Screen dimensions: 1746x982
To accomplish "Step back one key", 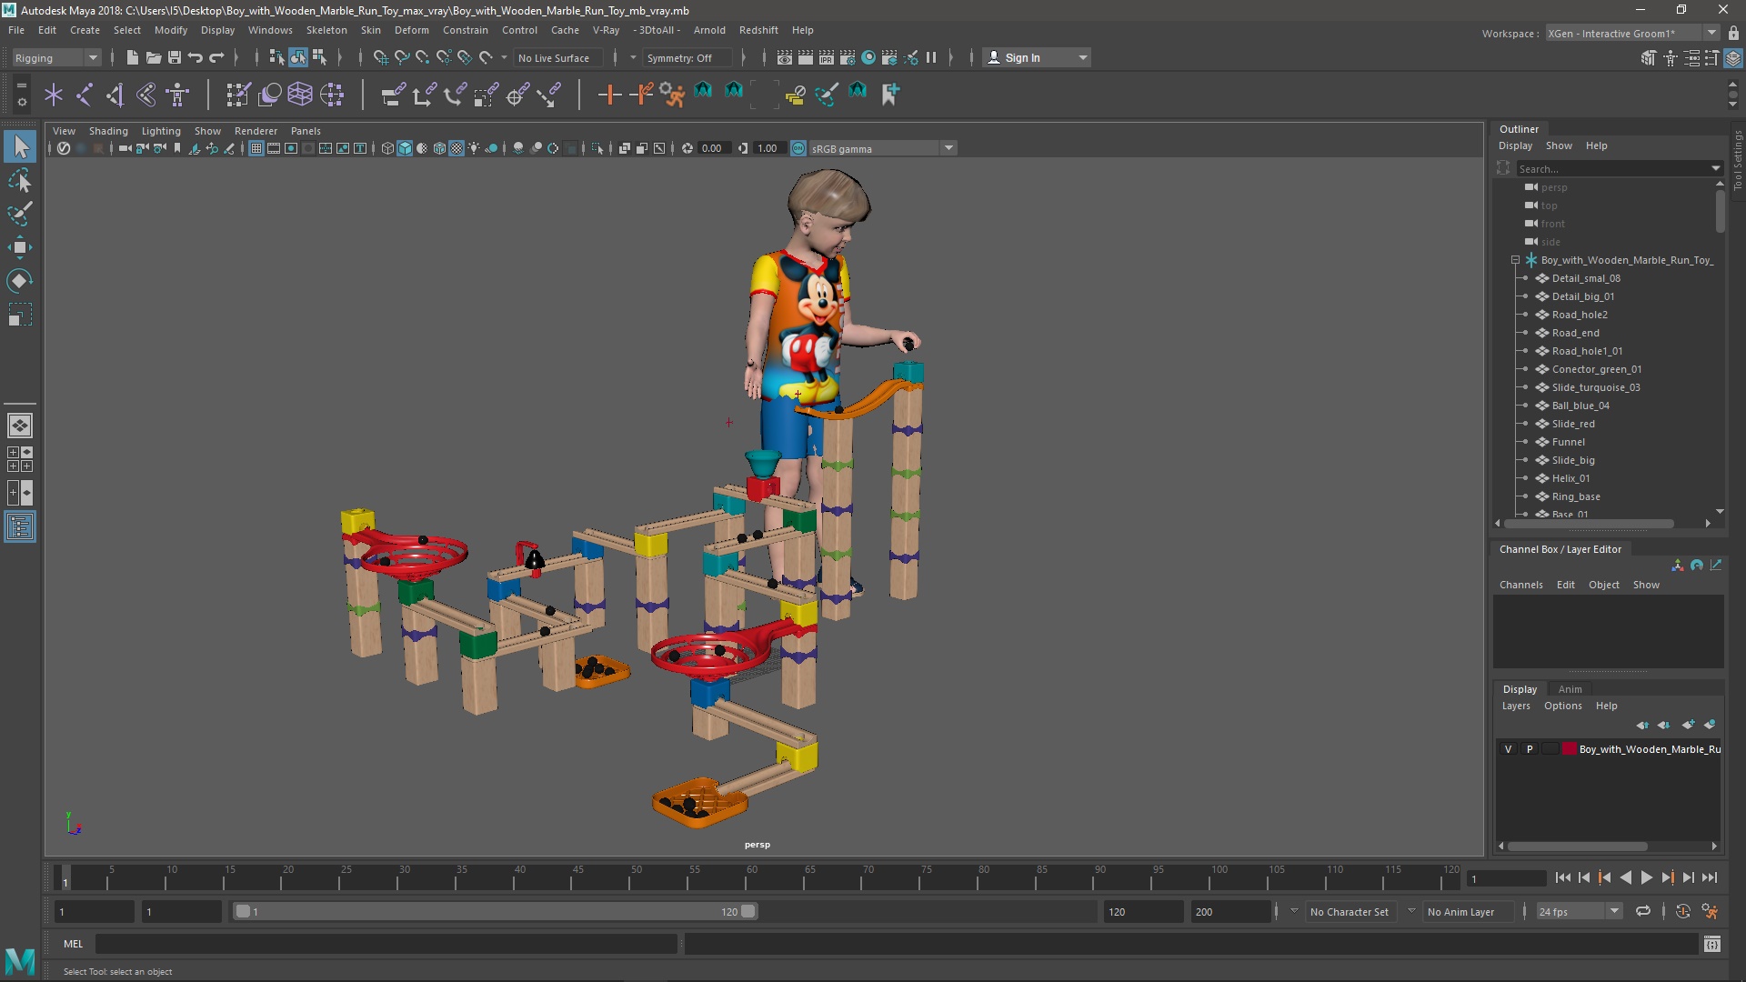I will point(1604,877).
